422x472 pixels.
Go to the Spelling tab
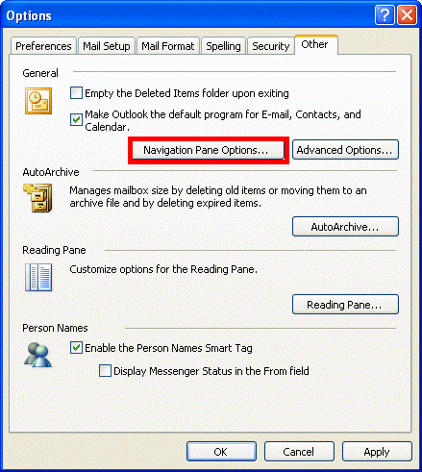point(223,46)
